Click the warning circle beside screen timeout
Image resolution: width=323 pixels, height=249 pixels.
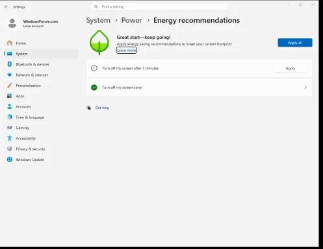[x=94, y=68]
